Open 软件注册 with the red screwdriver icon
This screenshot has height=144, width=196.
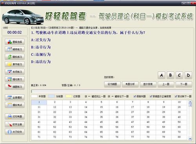coord(15,124)
